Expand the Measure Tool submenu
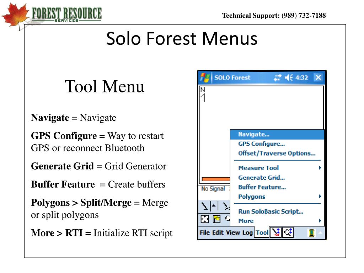The height and width of the screenshot is (273, 364). coord(277,168)
